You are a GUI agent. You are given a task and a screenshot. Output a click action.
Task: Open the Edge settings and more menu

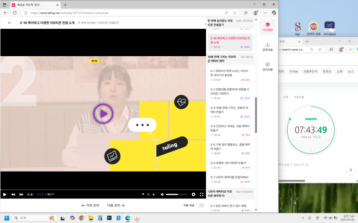[265, 13]
